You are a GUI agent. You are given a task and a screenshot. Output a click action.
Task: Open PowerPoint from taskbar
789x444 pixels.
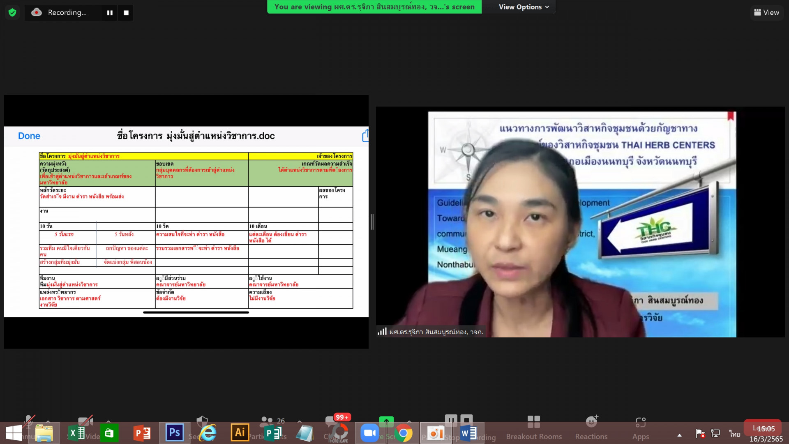(142, 433)
